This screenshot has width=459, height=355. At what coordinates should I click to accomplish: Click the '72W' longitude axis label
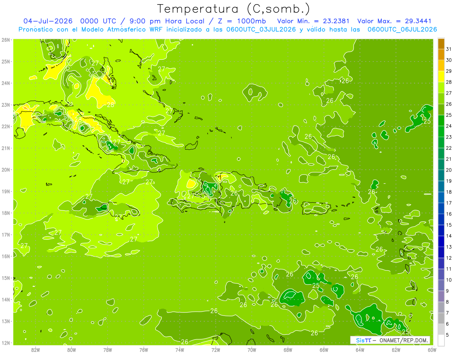click(216, 350)
